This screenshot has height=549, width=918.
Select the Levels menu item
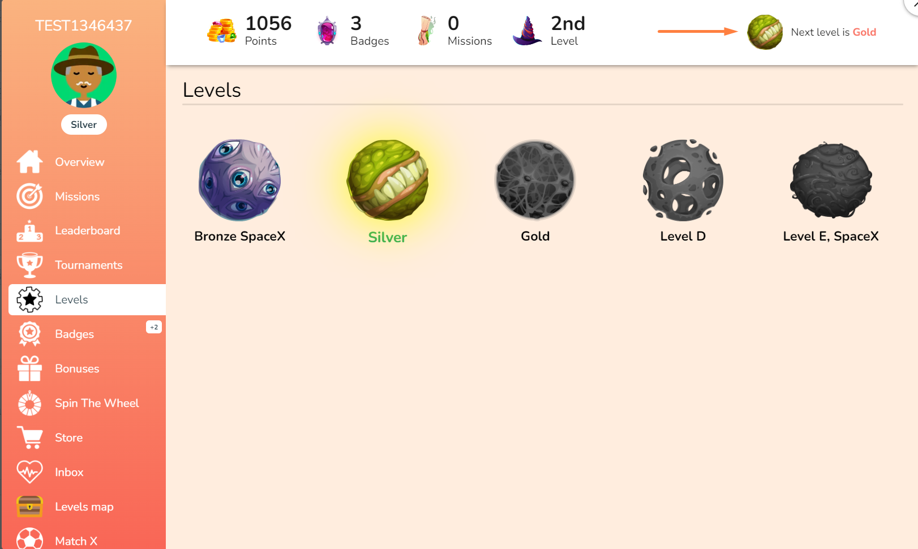pyautogui.click(x=87, y=299)
